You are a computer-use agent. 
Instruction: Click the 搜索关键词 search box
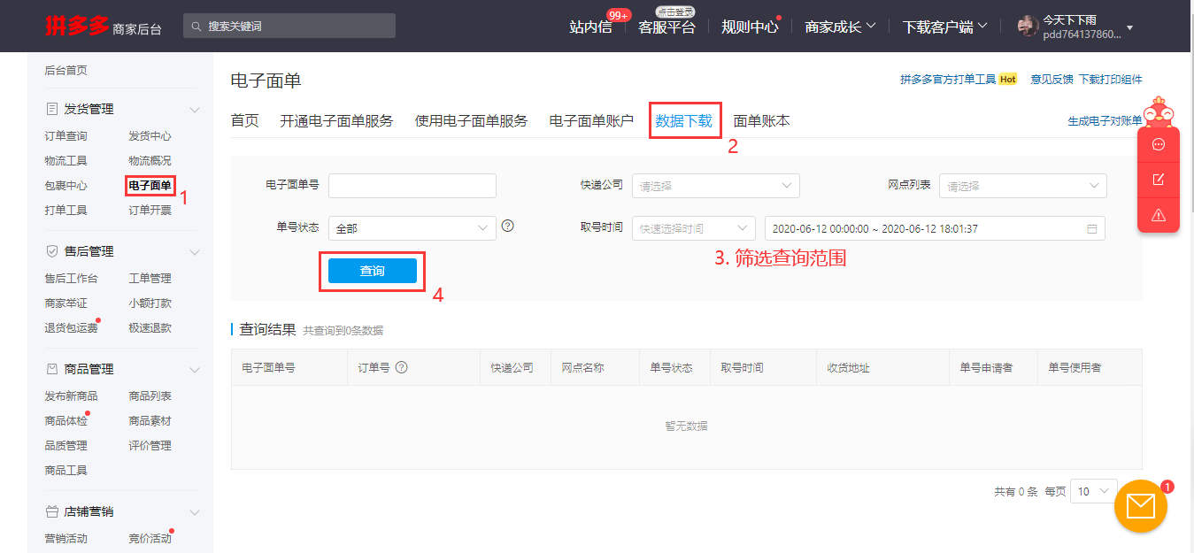click(289, 27)
